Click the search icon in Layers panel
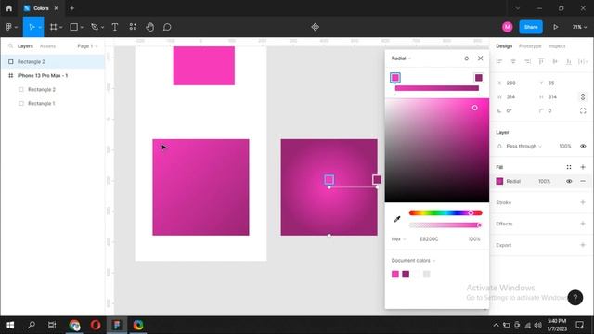 10,45
